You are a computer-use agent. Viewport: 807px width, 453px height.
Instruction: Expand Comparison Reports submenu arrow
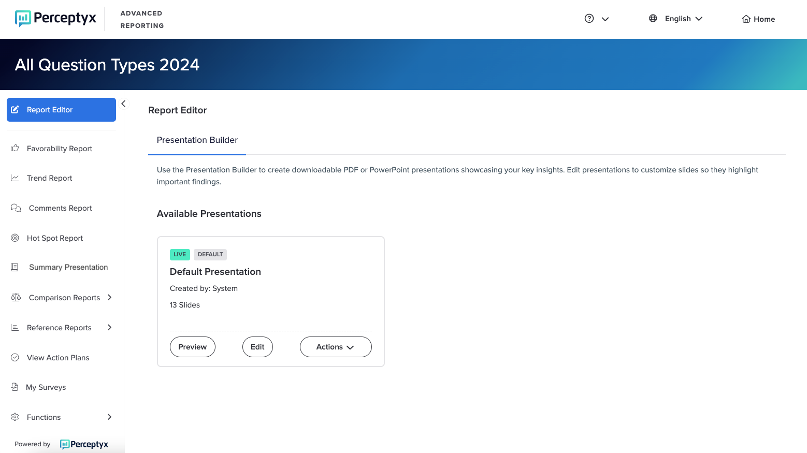click(x=109, y=297)
